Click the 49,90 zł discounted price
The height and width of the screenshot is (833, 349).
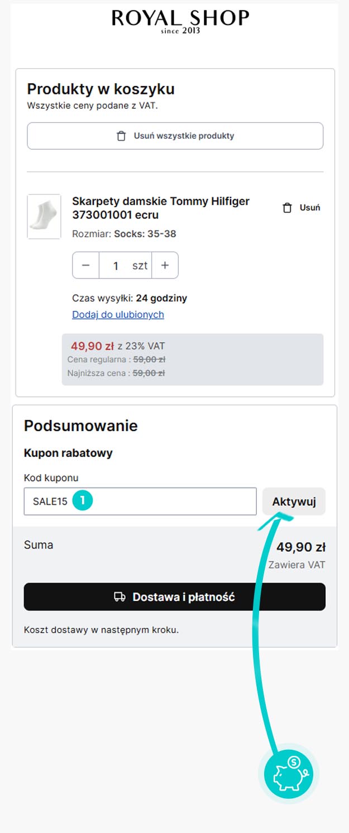point(93,345)
